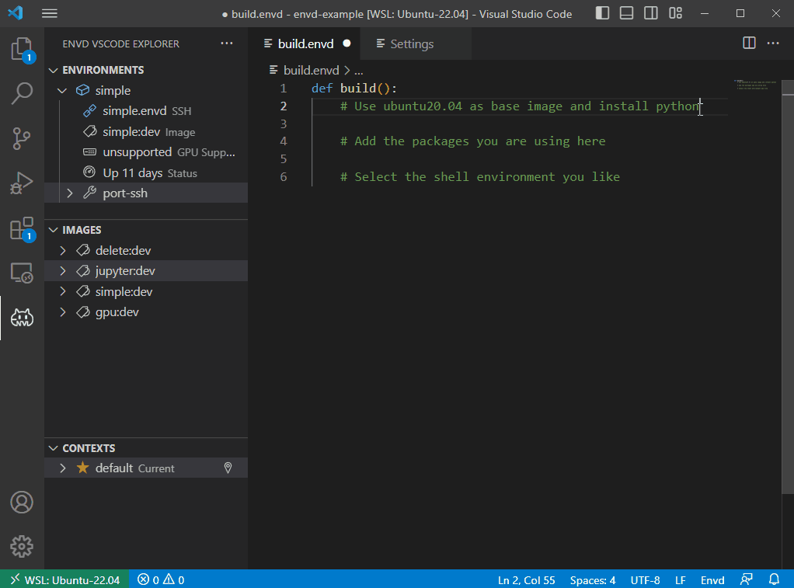
Task: Place cursor on line number 4
Action: point(283,141)
